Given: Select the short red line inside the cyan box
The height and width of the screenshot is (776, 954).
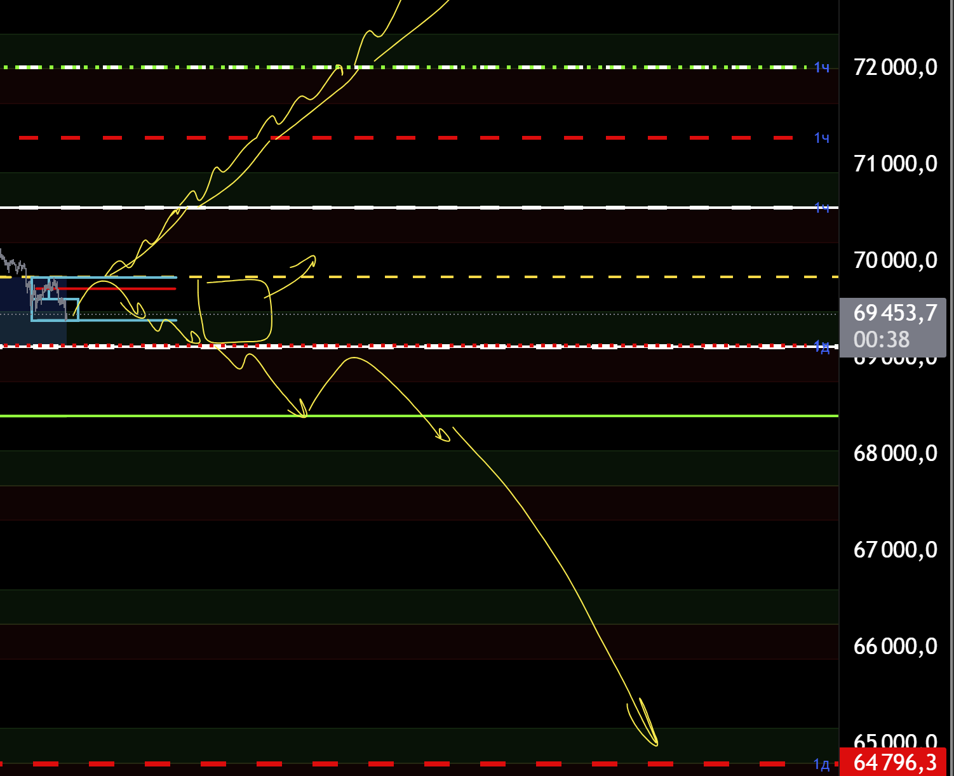Looking at the screenshot, I should [127, 289].
